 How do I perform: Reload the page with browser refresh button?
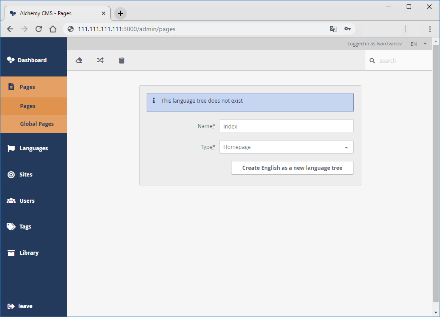tap(39, 29)
